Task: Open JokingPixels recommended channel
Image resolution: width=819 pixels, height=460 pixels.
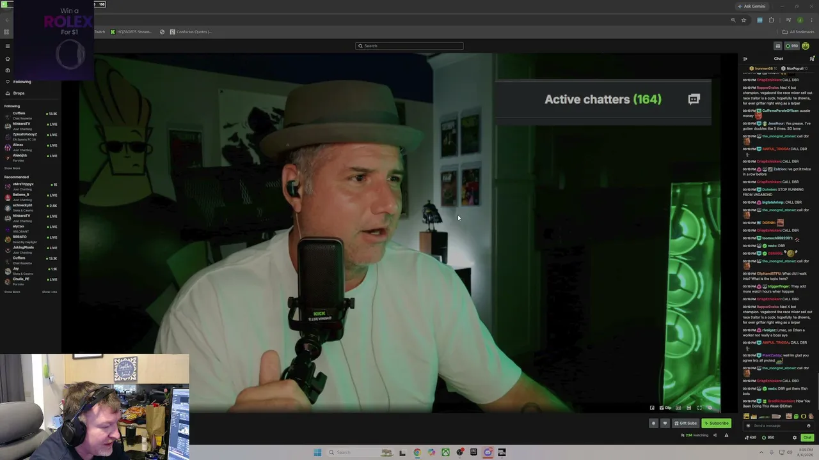Action: [x=31, y=249]
